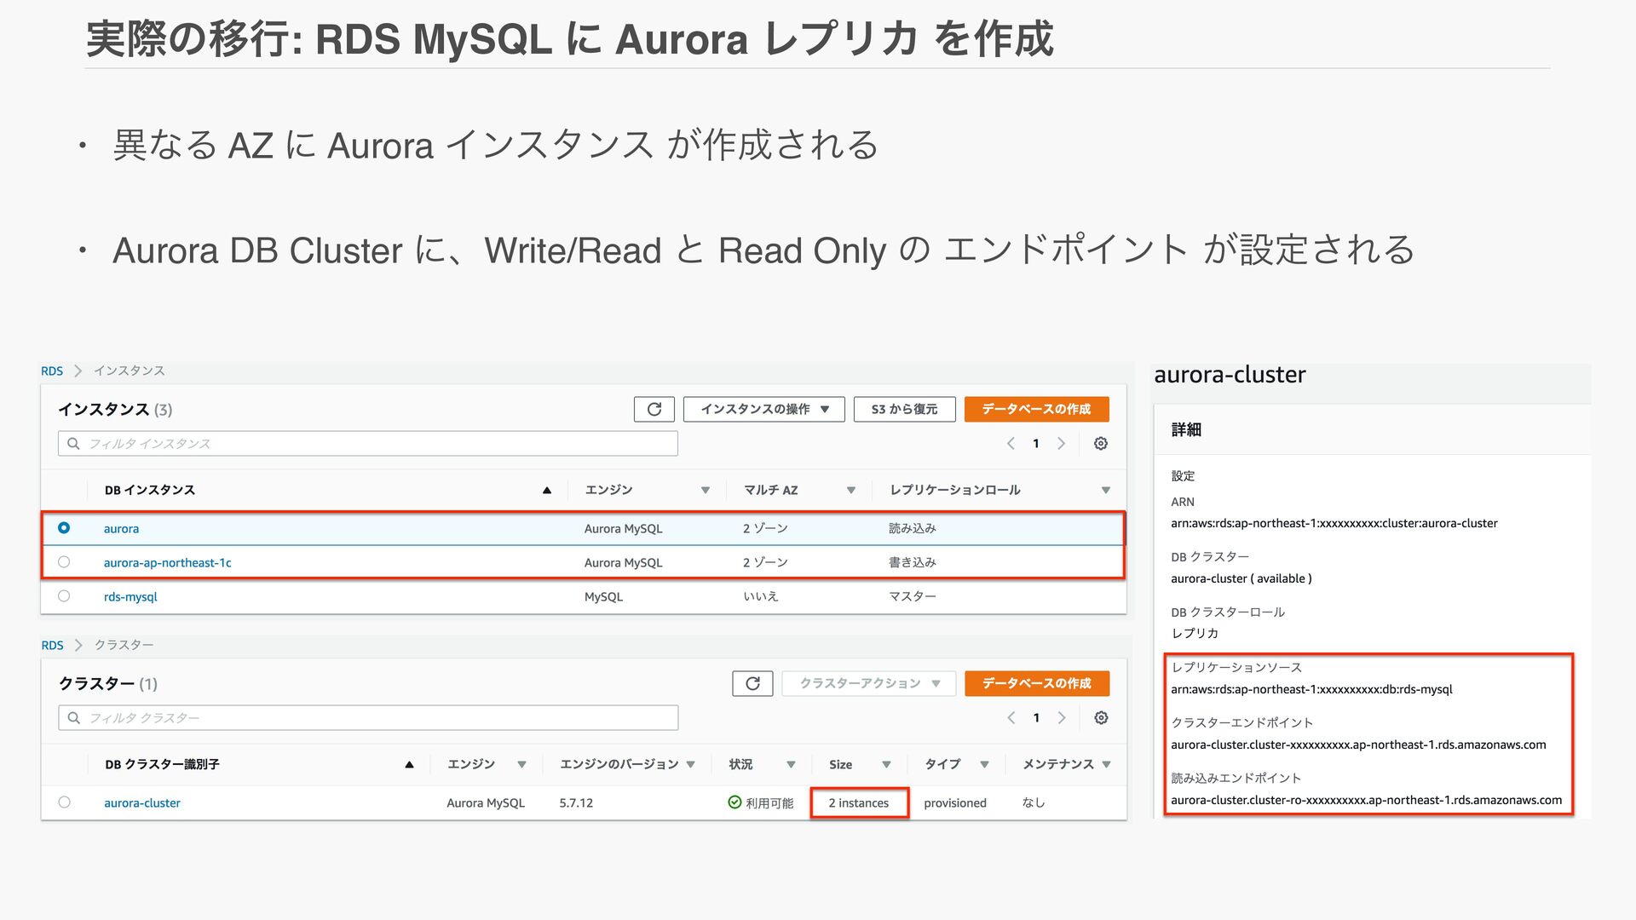1636x920 pixels.
Task: Go to next page of clusters
Action: [1062, 717]
